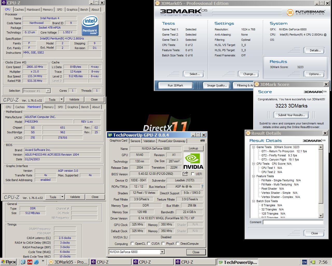
Task: Close the Result Details via Close button
Action: click(314, 233)
